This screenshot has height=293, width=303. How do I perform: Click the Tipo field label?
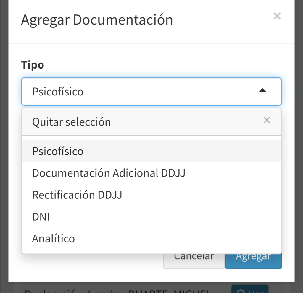click(33, 65)
